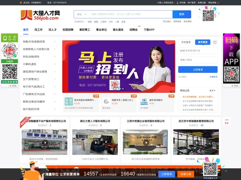The image size is (241, 180).
Task: Click the 大楚人才网 566job.com logo
Action: tap(40, 15)
